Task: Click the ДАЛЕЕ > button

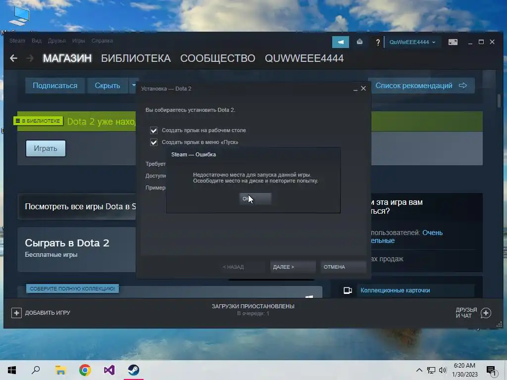Action: click(x=293, y=267)
